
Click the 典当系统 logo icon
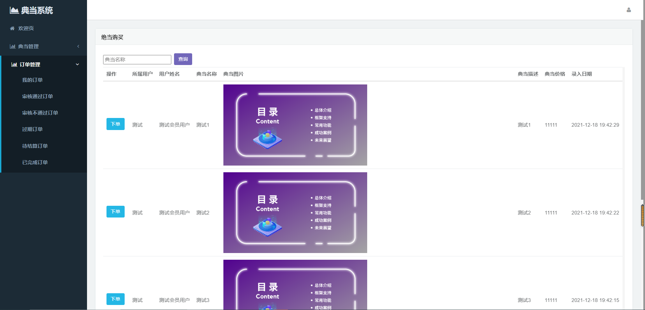click(x=14, y=10)
